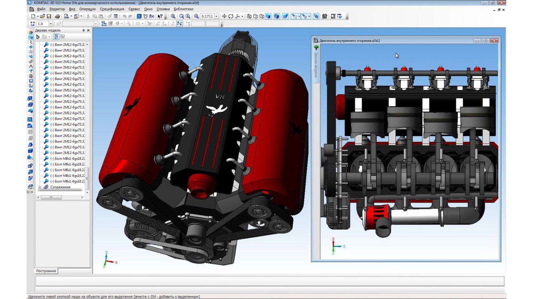
Task: Open the first object filter dropdown arrow
Action: (x=299, y=16)
